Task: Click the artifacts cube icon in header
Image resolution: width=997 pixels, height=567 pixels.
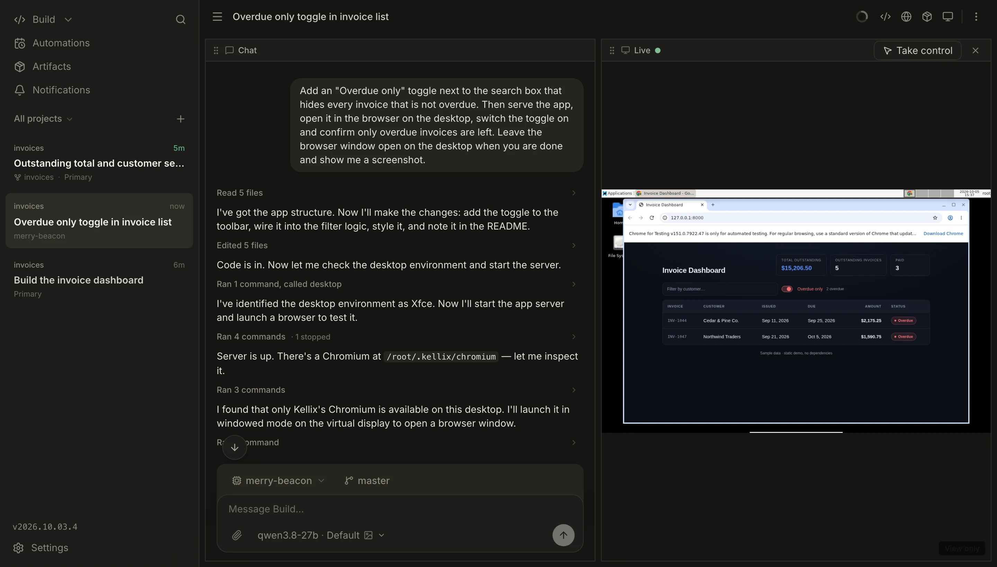Action: 927,17
